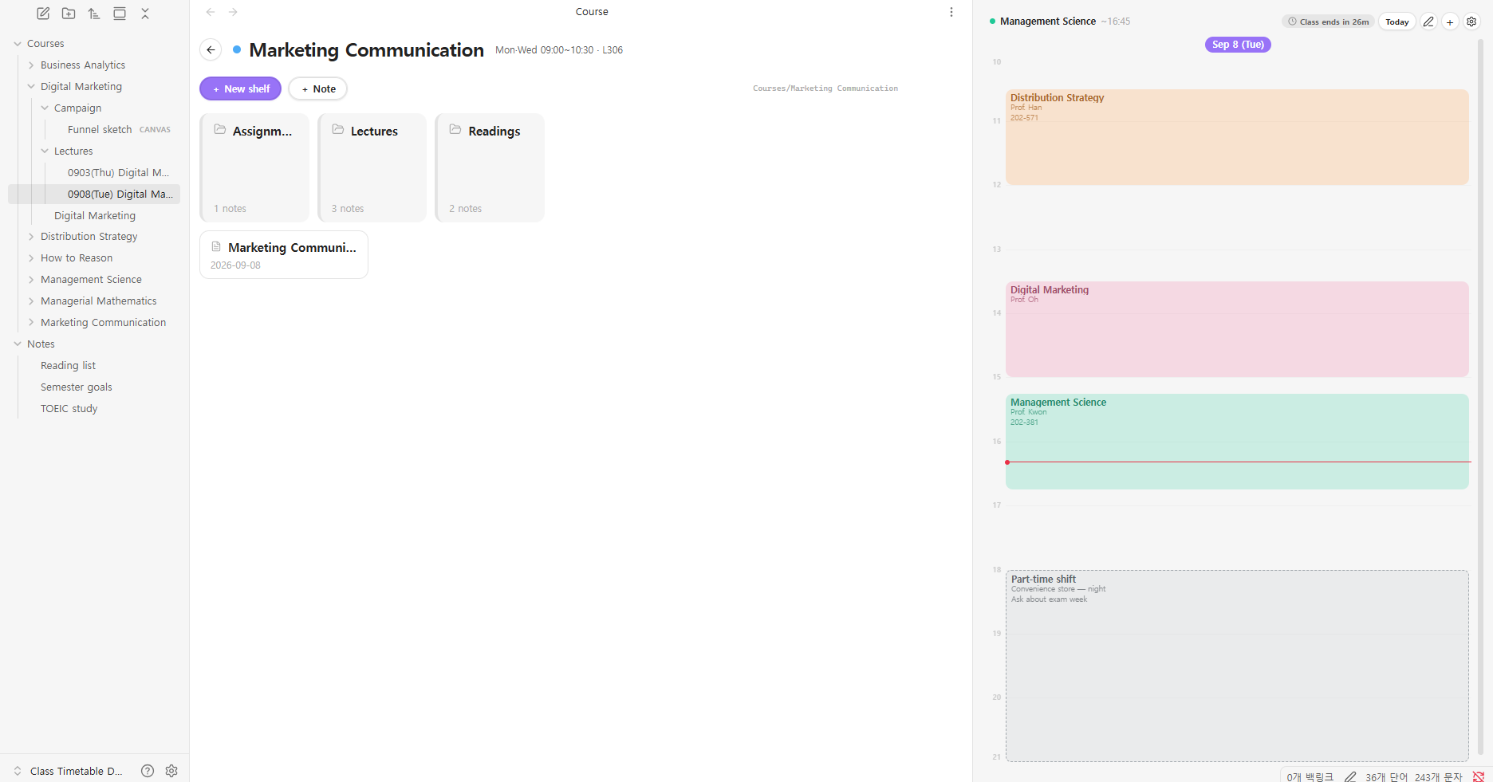The height and width of the screenshot is (782, 1493).
Task: Click the current-time marker dot on timetable
Action: point(1007,462)
